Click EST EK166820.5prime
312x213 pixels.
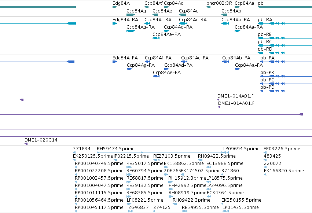pos(284,171)
